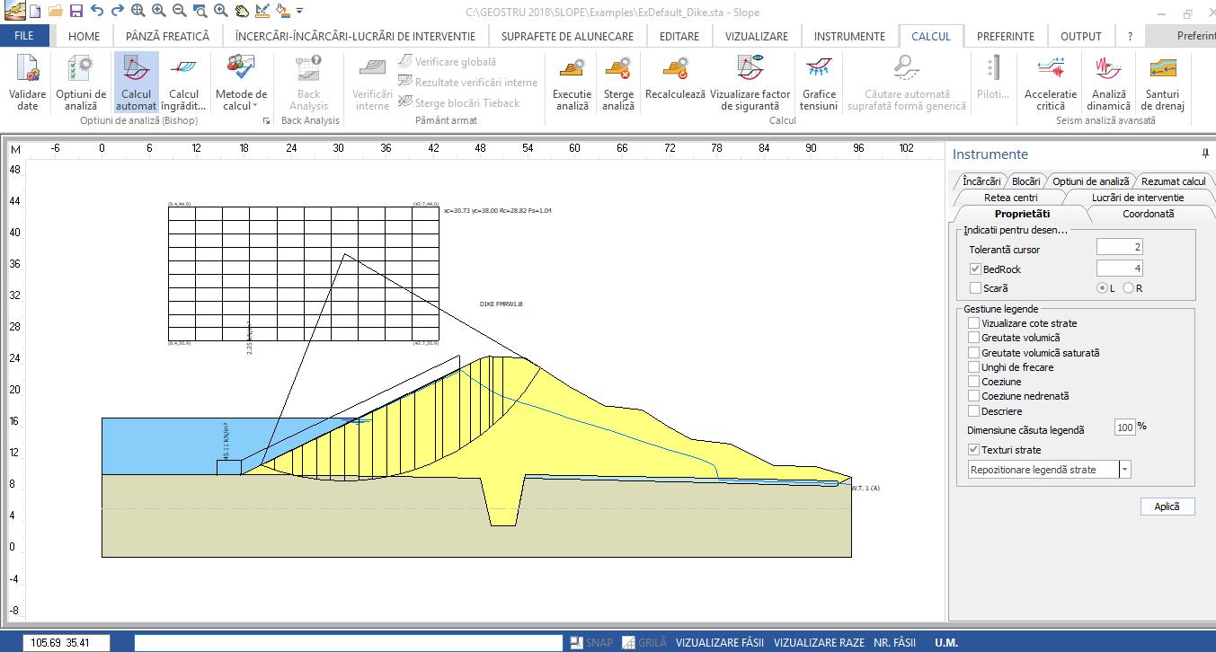Pick the measure distance tool
This screenshot has width=1216, height=652.
[262, 11]
